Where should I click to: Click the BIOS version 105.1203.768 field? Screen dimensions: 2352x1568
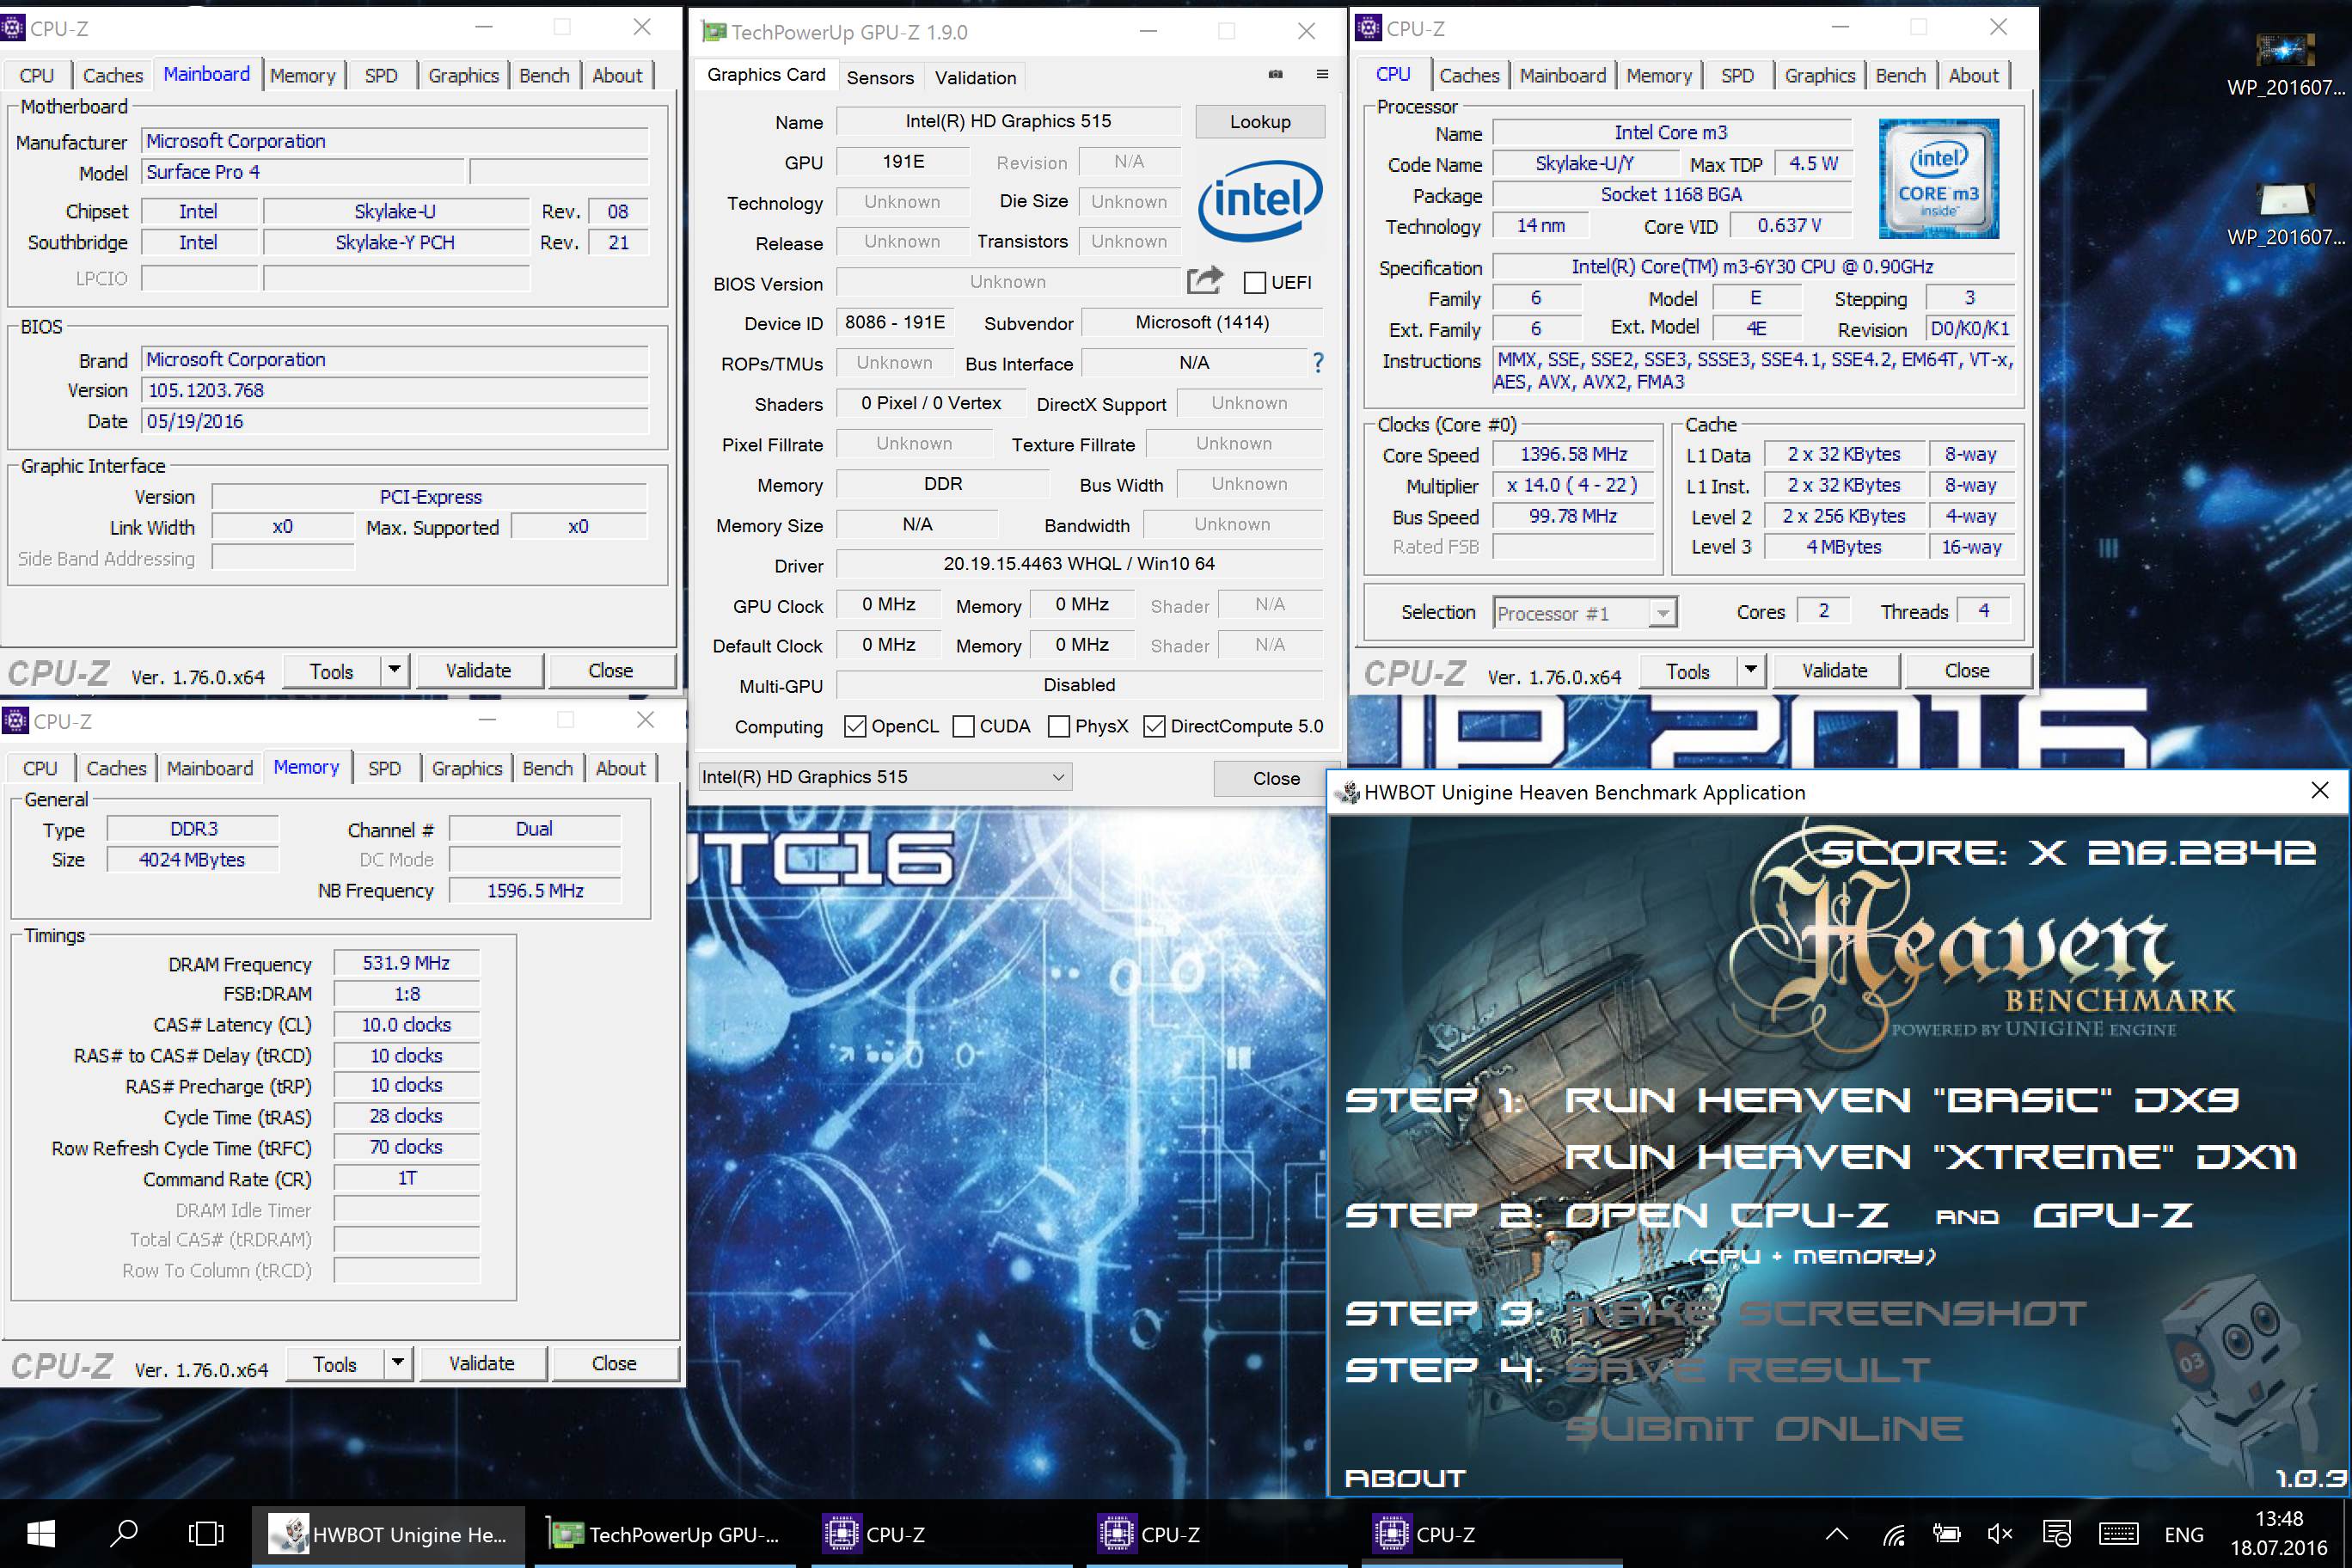click(x=395, y=390)
